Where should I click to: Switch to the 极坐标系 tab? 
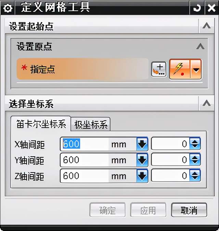pos(91,124)
